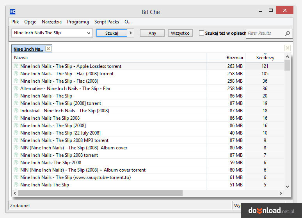Open the search query dropdown arrow
The width and height of the screenshot is (302, 218).
[89, 33]
